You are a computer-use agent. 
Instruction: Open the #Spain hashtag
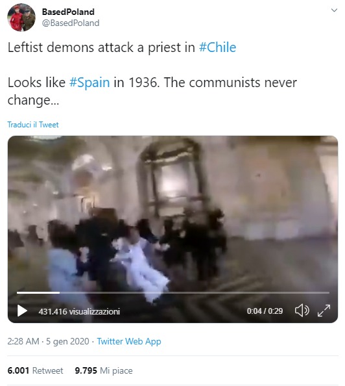tap(89, 83)
